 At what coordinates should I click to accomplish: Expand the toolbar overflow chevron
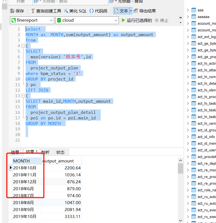tap(180, 18)
